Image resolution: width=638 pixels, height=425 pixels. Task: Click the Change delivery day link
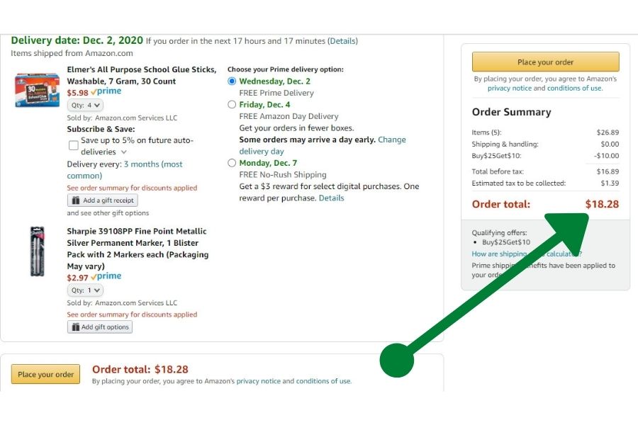323,146
